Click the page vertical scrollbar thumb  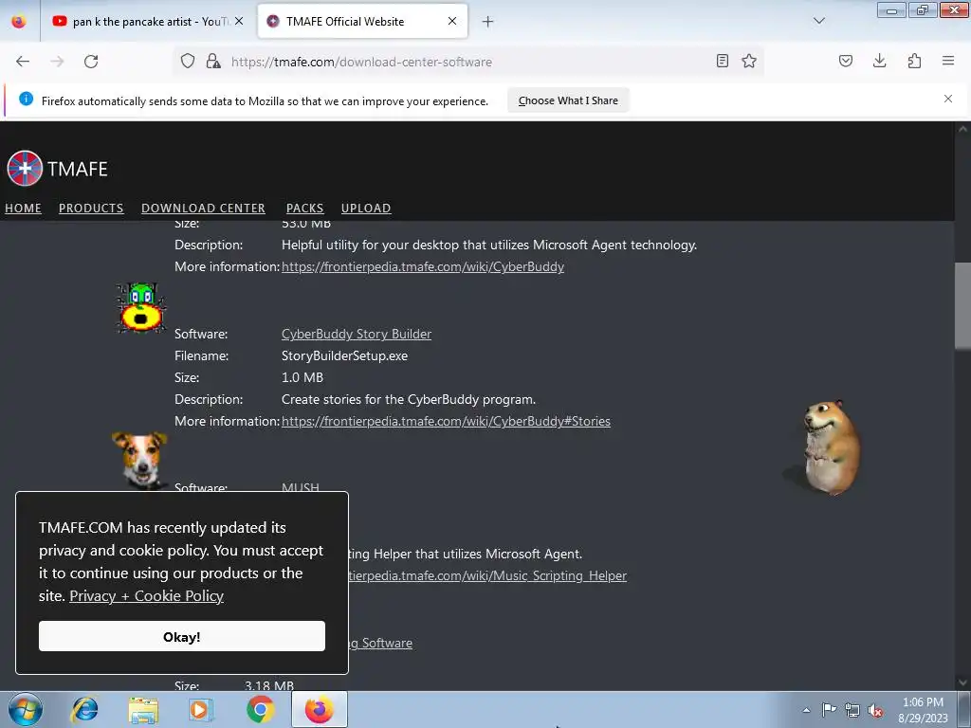click(962, 305)
